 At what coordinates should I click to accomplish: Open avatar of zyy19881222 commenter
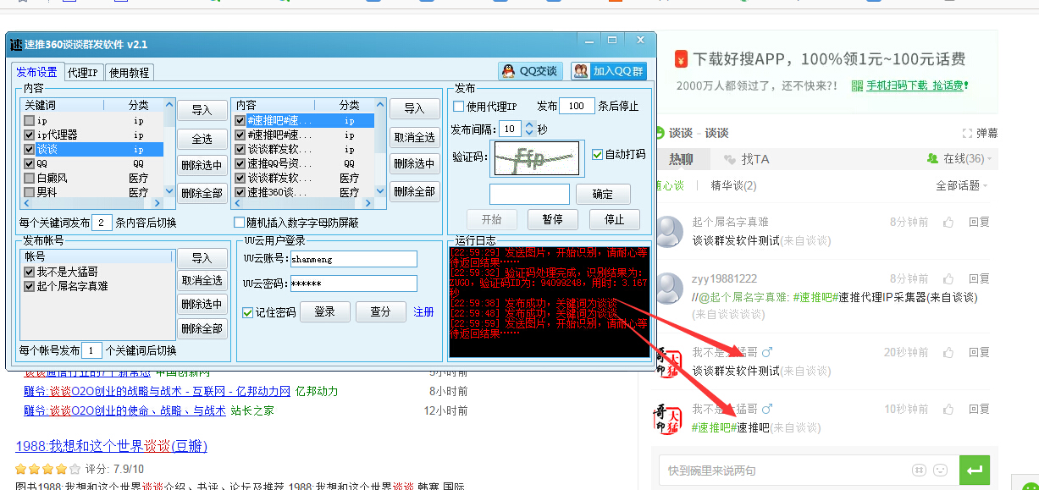point(670,287)
